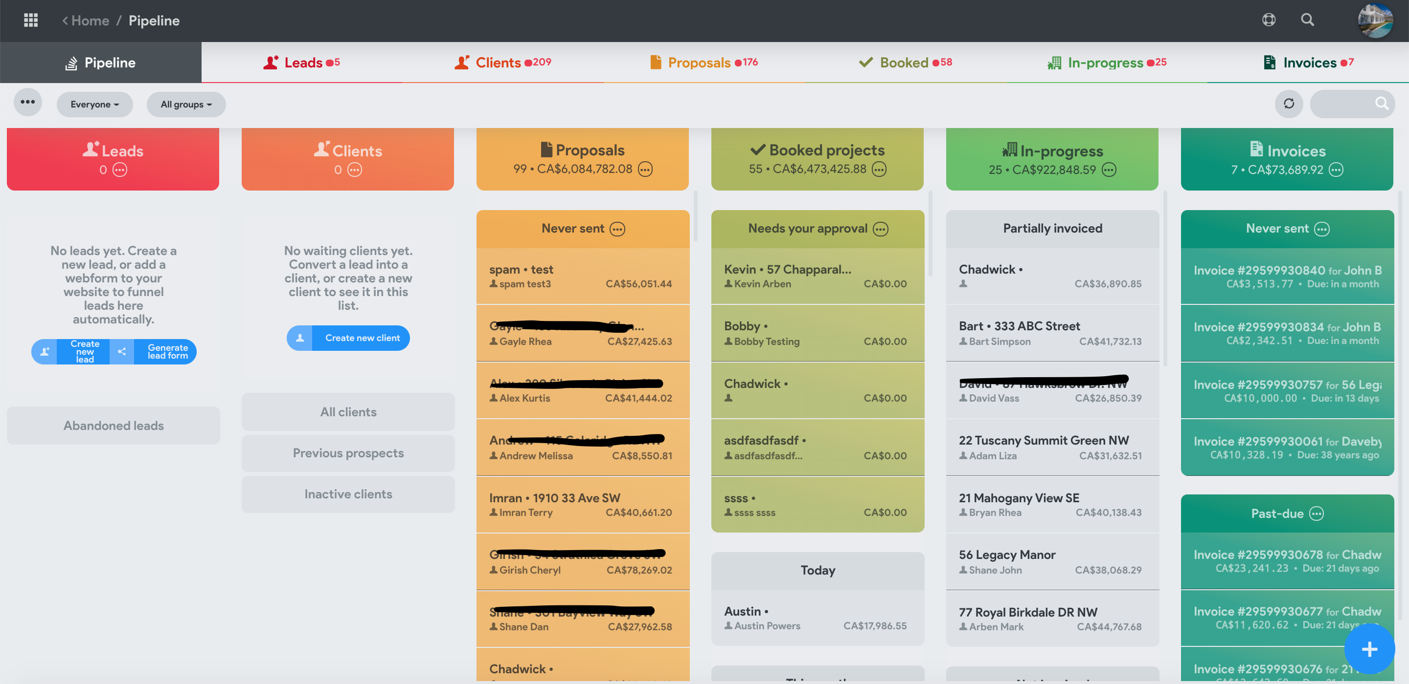Click the pipeline refresh icon
Screen dimensions: 1409x684
click(1289, 104)
